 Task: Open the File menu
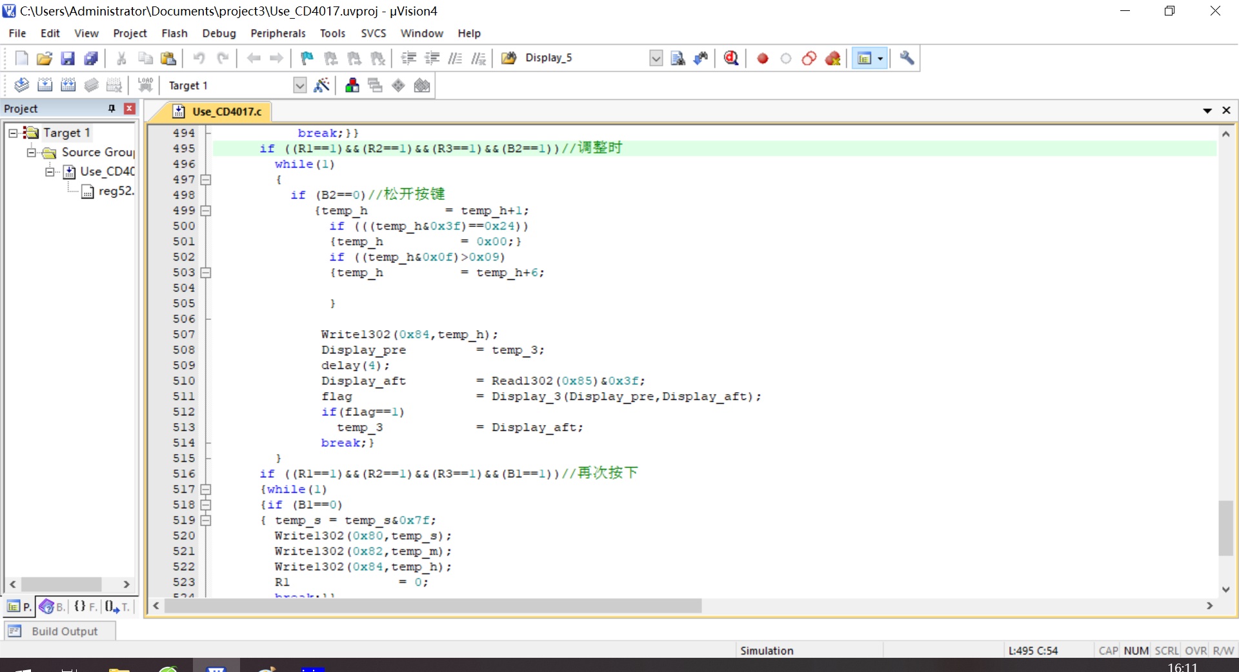(x=17, y=33)
